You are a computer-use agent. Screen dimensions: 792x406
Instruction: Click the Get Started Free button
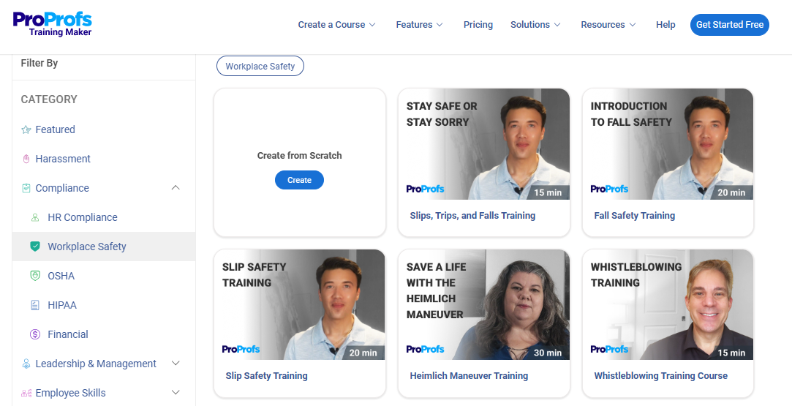pos(729,25)
